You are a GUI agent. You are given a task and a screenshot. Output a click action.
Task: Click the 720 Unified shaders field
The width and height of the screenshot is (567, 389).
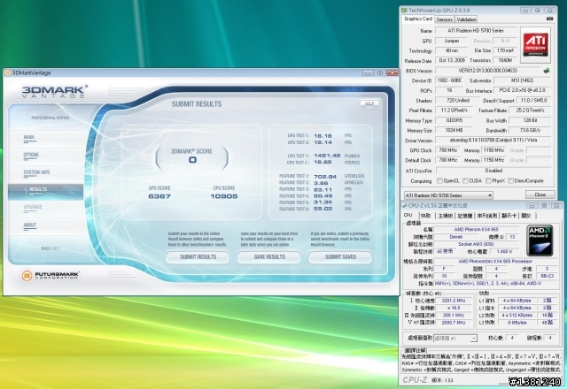tap(457, 100)
